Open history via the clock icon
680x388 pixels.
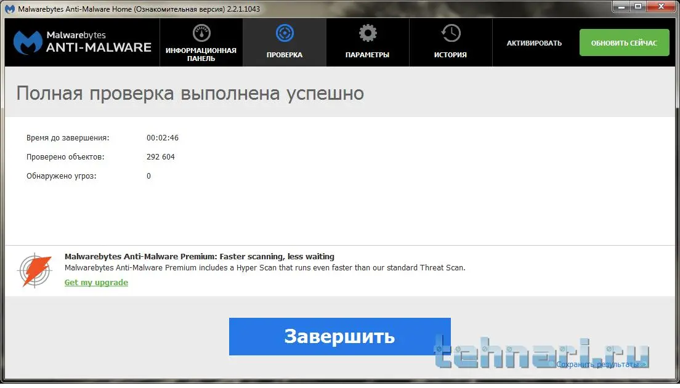pyautogui.click(x=451, y=33)
